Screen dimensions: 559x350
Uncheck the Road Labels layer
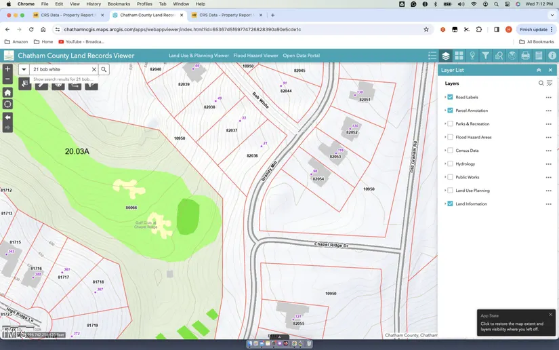click(x=450, y=97)
